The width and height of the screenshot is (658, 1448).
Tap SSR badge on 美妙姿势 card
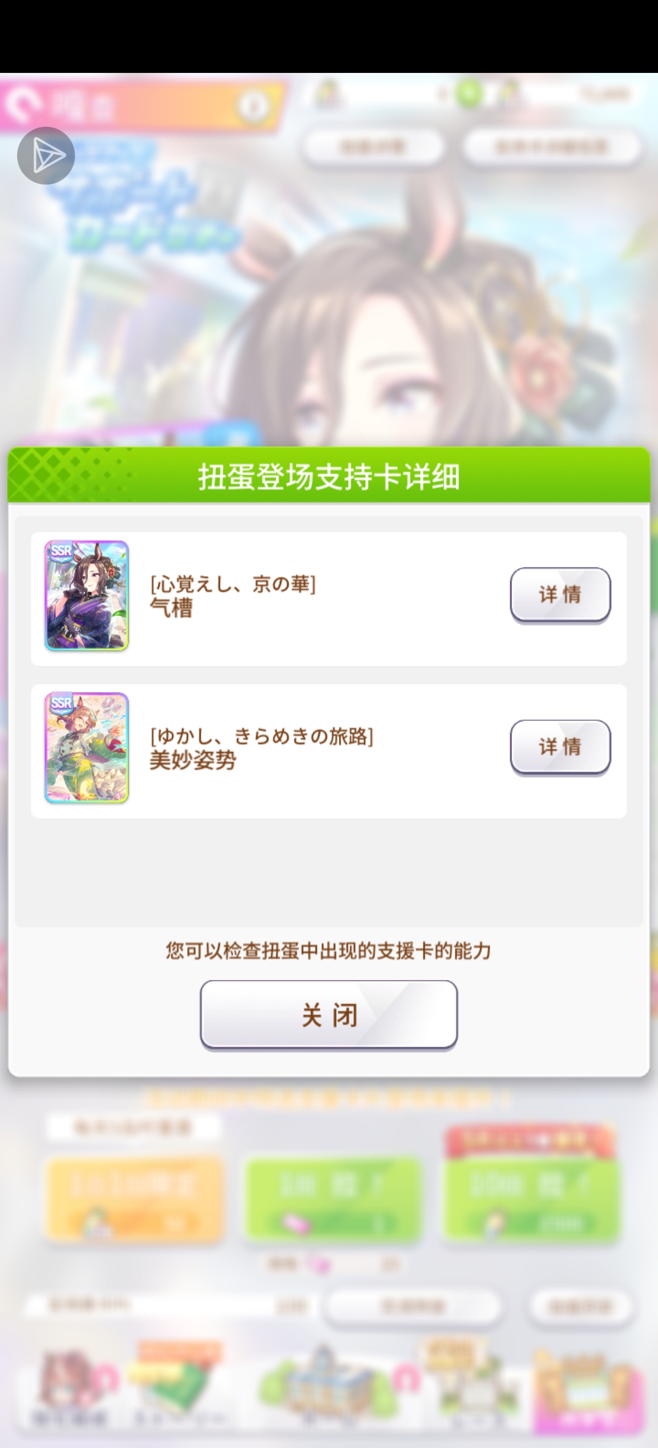click(60, 702)
